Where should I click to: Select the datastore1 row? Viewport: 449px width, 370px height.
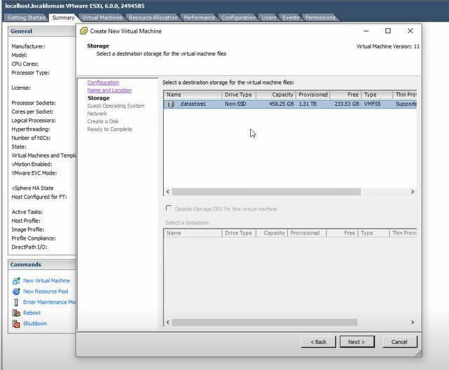pyautogui.click(x=291, y=104)
